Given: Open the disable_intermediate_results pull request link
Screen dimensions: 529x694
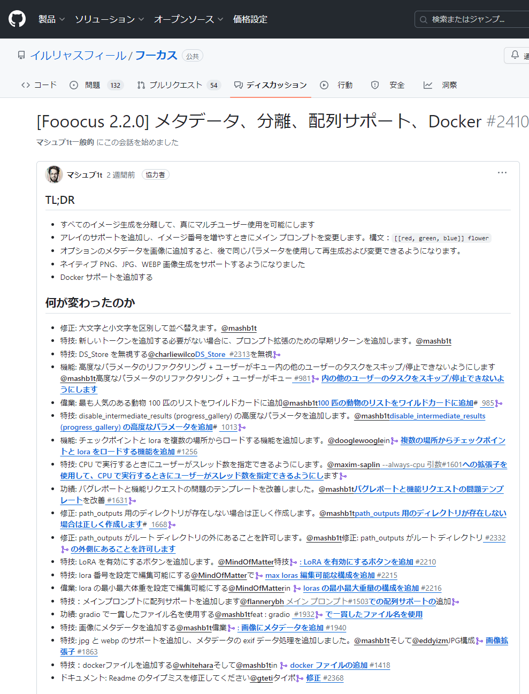Looking at the screenshot, I should (437, 416).
